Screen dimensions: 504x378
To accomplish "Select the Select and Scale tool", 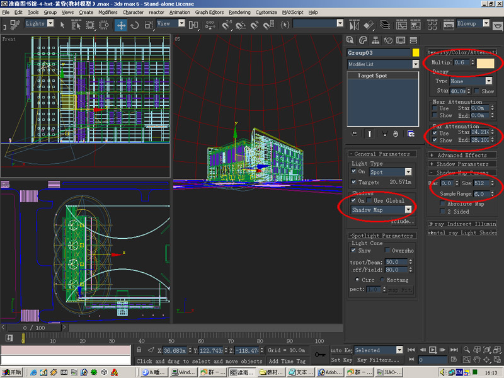I will (x=149, y=25).
